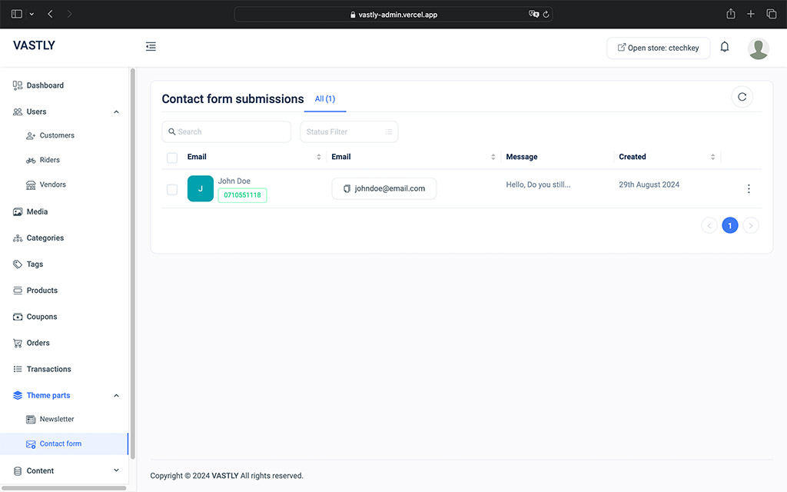Click the Search input field
This screenshot has width=787, height=492.
(227, 131)
